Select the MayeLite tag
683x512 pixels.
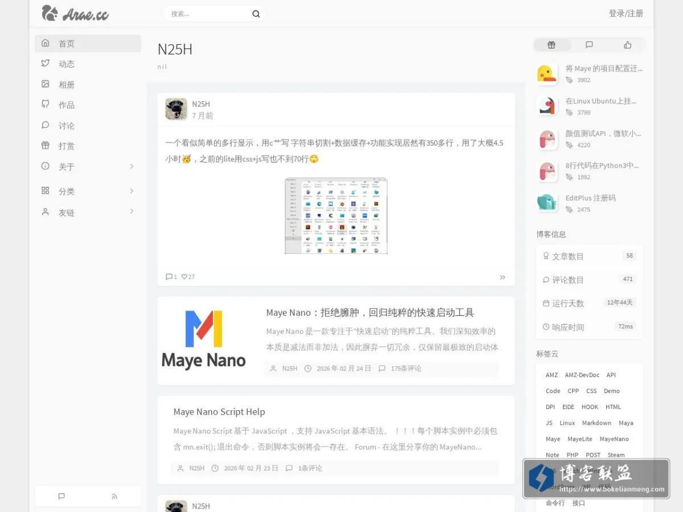click(x=580, y=439)
